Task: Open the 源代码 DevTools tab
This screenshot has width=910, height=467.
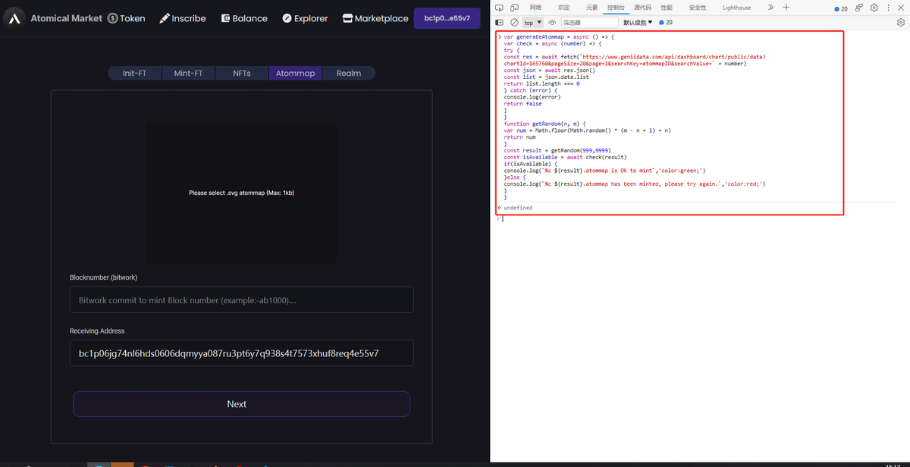Action: click(x=642, y=8)
